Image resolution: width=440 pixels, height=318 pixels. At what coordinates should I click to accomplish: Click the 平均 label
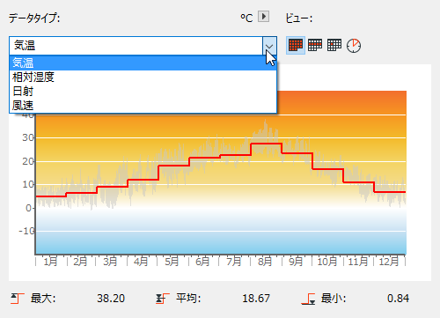(188, 299)
